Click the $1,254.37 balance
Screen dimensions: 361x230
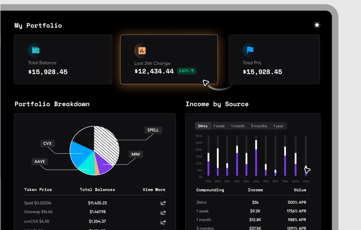97,221
